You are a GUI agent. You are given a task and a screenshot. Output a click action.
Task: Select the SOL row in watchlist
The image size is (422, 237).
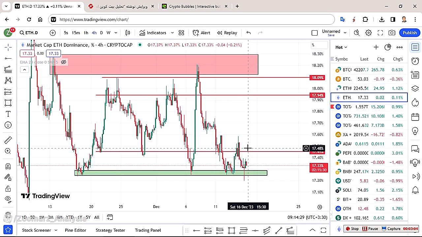(369, 190)
